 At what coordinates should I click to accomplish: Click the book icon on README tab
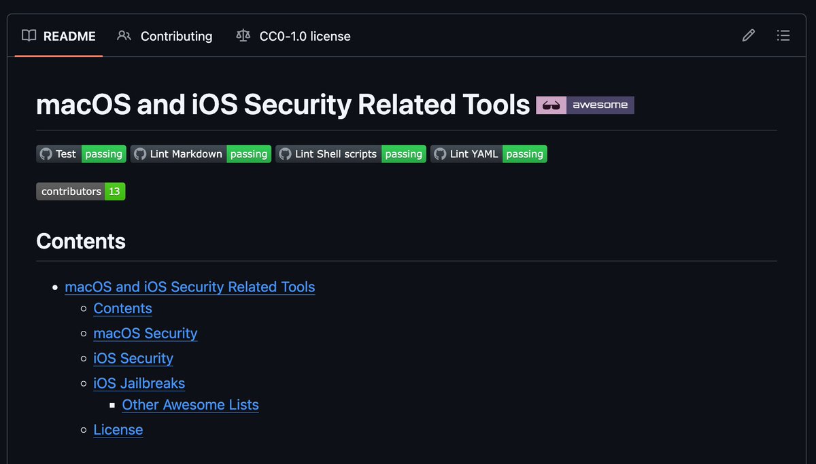pyautogui.click(x=29, y=36)
